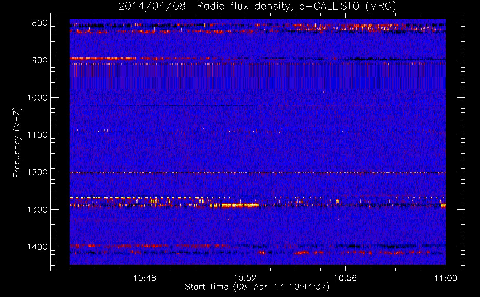Click the 11:00 time axis label

point(446,278)
